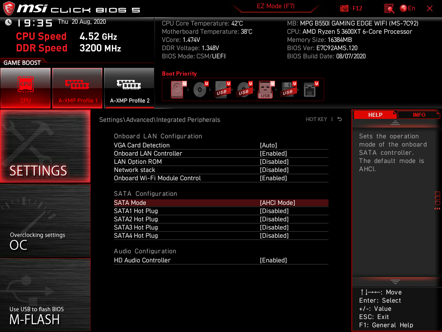Change SATA2 Hot Plug [Disabled] value
Image resolution: width=442 pixels, height=332 pixels.
click(x=274, y=219)
